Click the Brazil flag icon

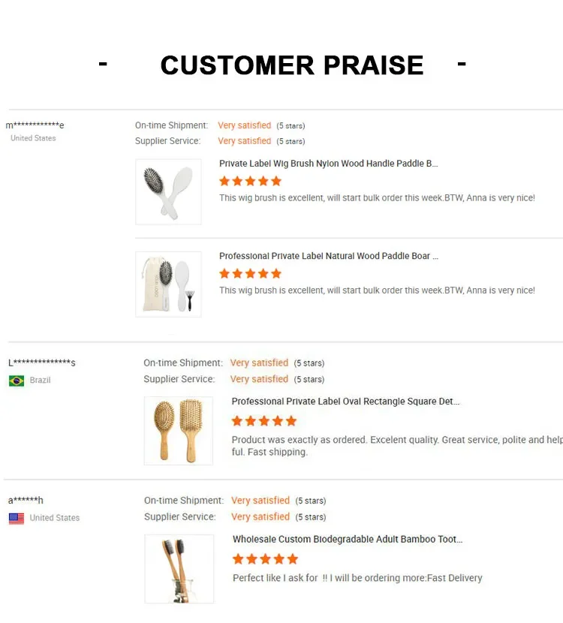[17, 381]
